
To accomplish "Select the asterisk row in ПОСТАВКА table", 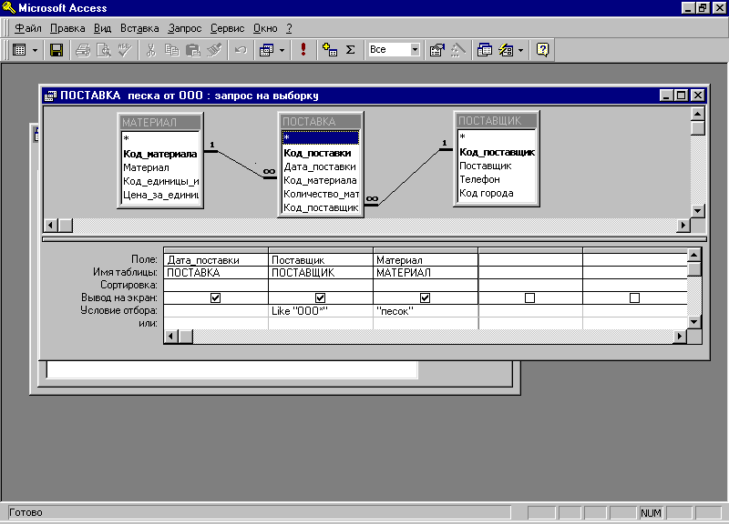I will click(321, 138).
